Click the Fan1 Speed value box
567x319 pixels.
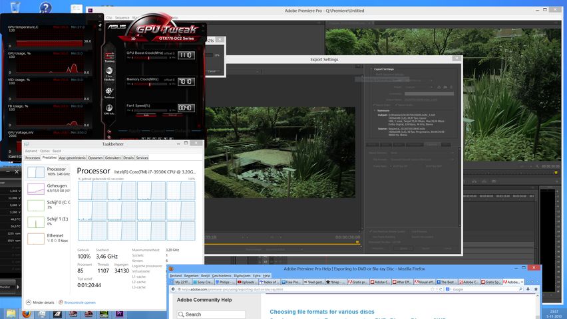pos(186,108)
